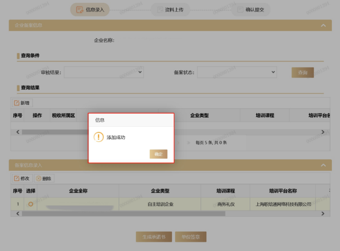Click the 每页 5 条, 共 0 条 text
340x251 pixels.
coord(211,143)
